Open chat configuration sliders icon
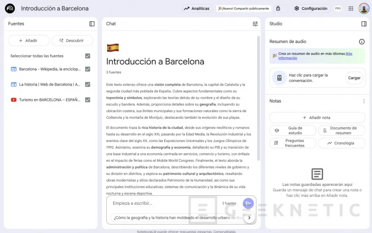372x233 pixels. click(x=255, y=24)
